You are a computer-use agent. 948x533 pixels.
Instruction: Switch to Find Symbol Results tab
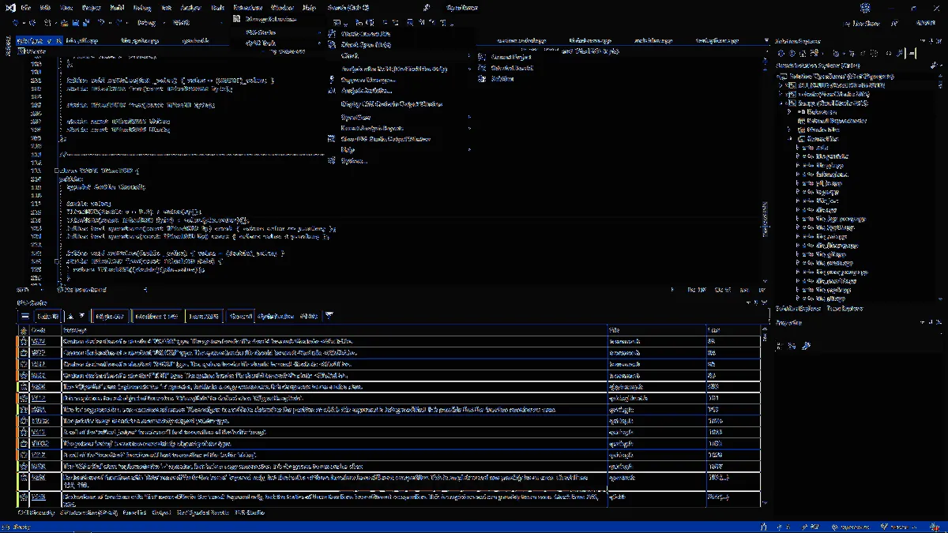[x=205, y=512]
